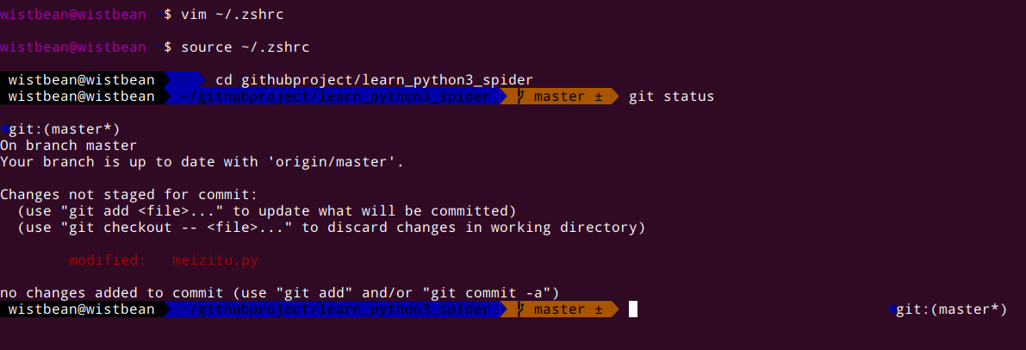Click the git branch icon in the latest prompt
Viewport: 1026px width, 350px height.
tap(521, 309)
